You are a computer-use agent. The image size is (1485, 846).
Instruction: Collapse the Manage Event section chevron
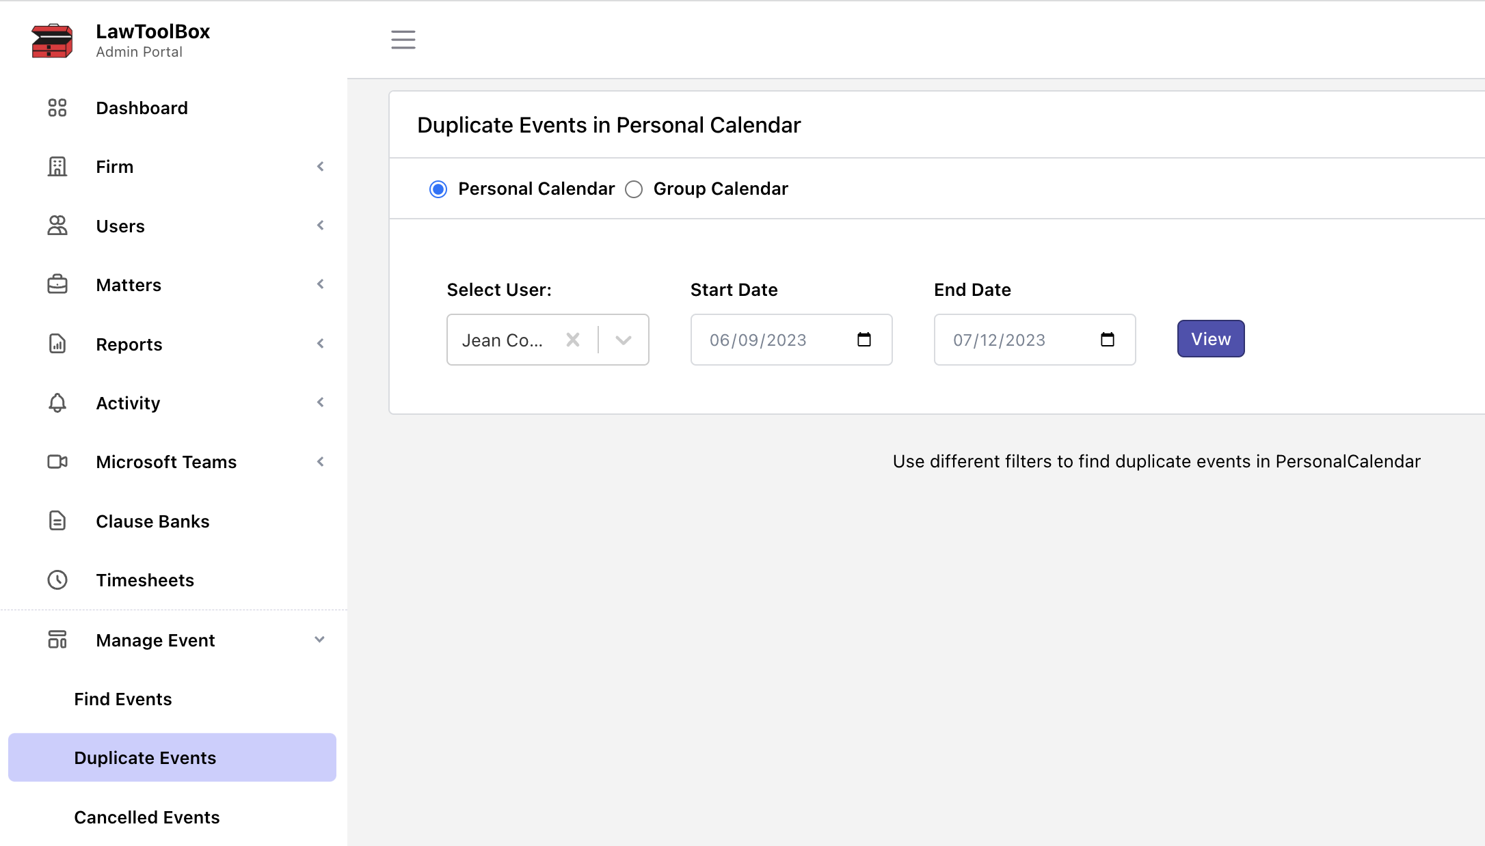[319, 640]
